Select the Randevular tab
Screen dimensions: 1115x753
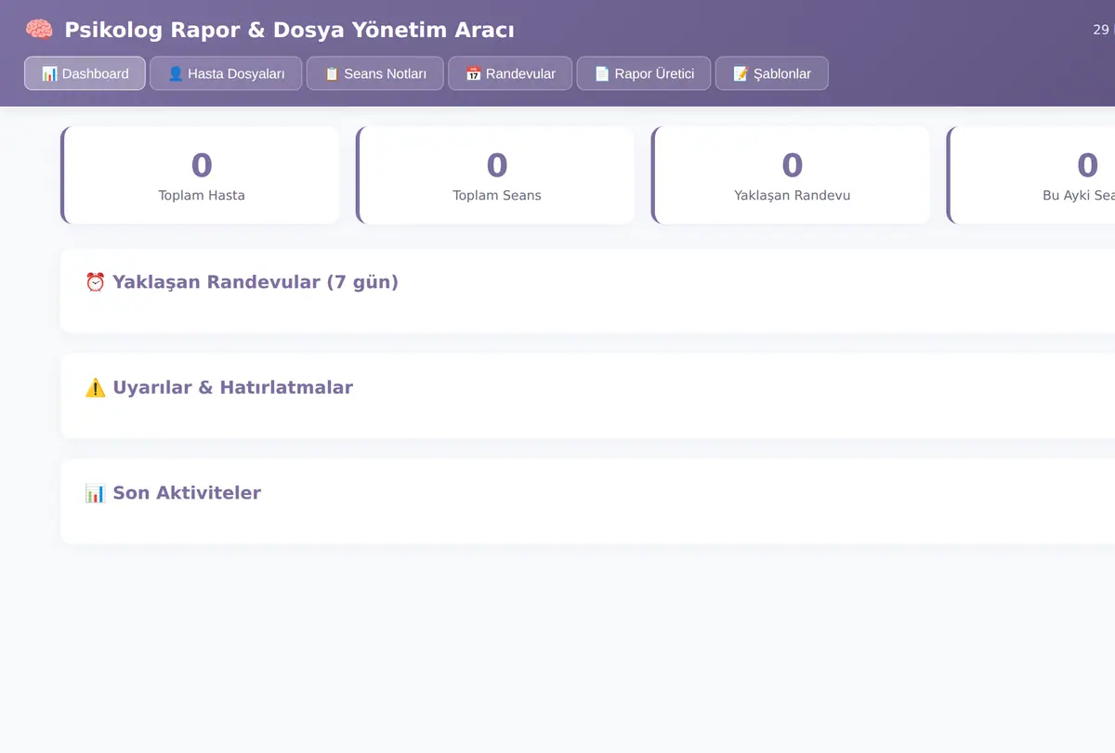[510, 73]
